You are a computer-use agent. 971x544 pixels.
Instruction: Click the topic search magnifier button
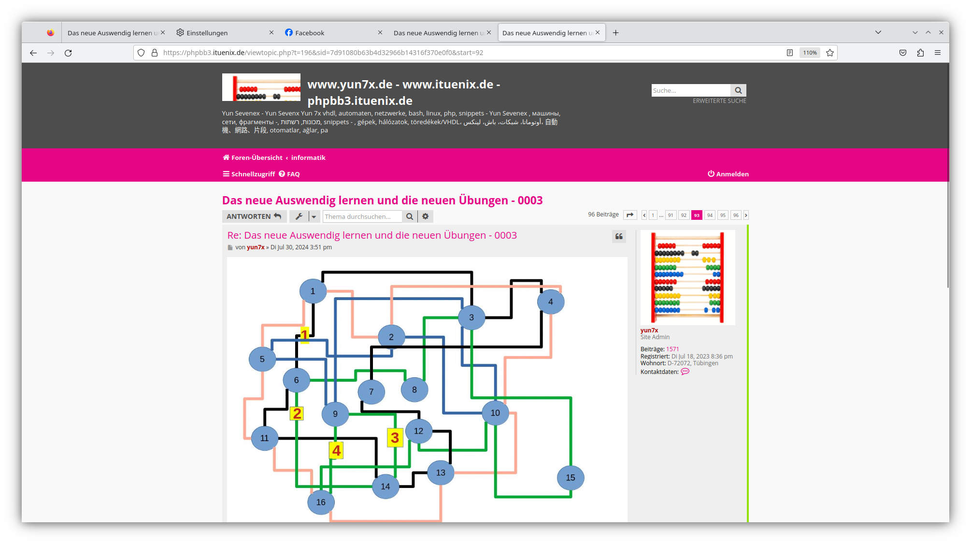click(x=409, y=216)
